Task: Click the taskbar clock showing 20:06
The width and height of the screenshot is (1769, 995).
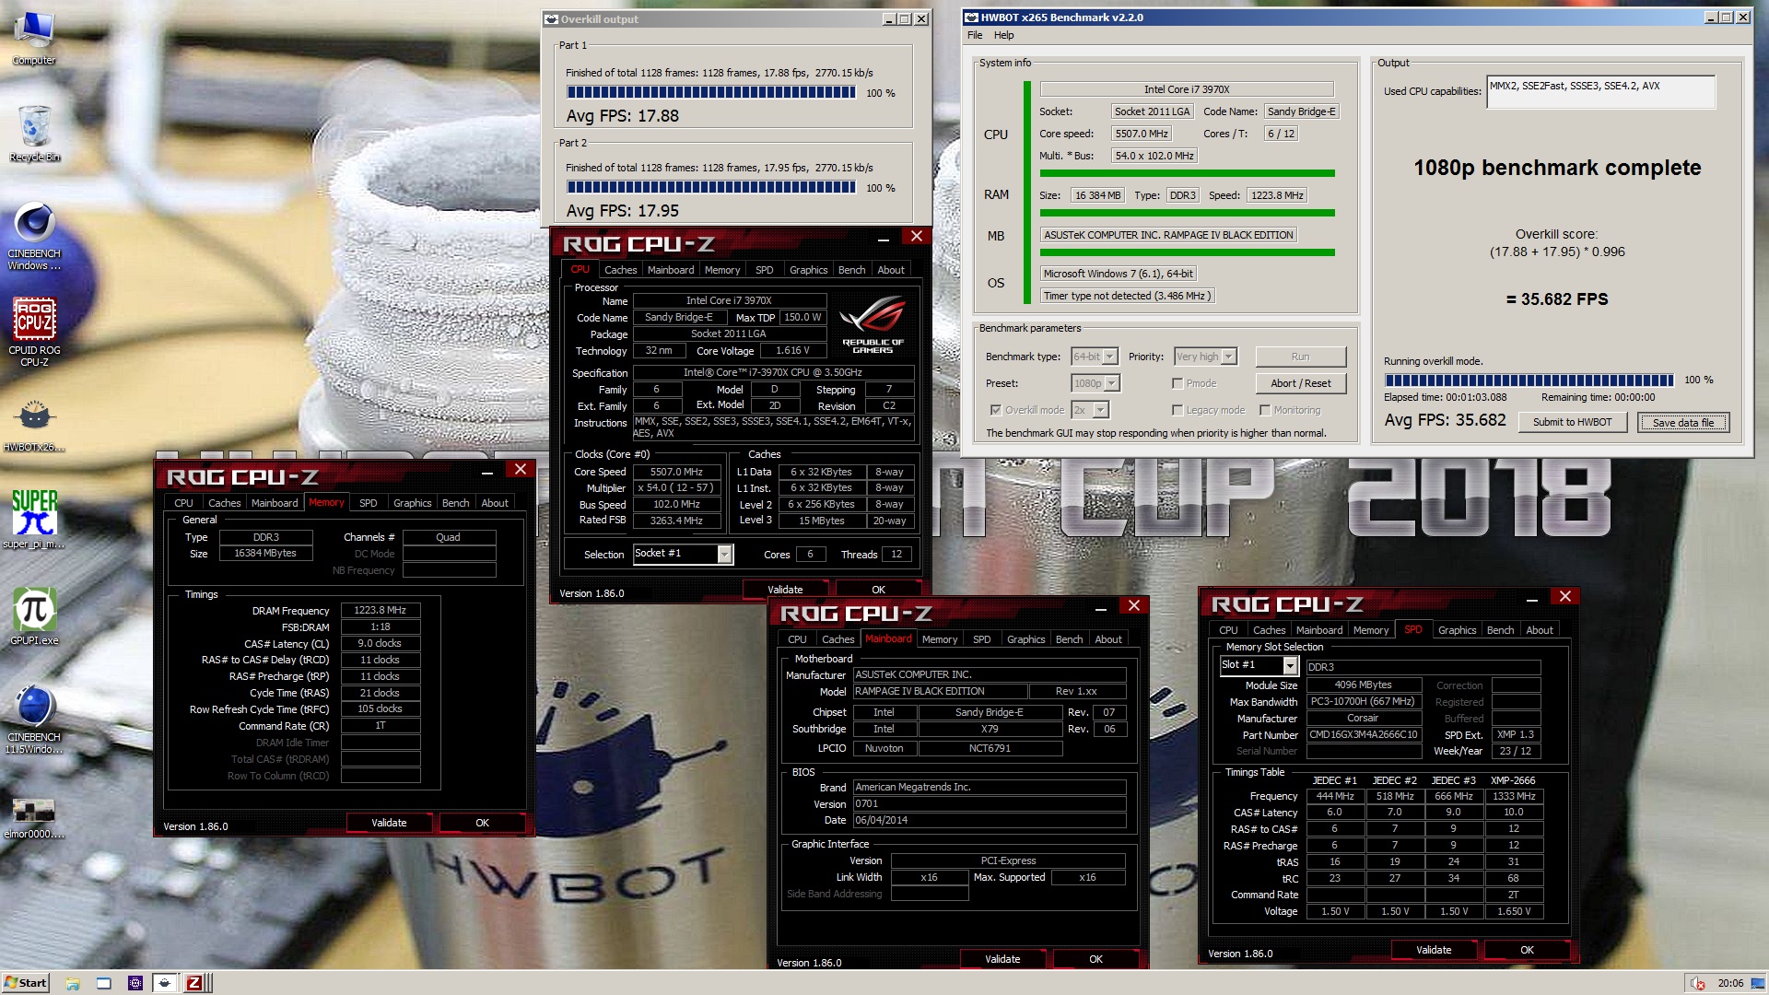Action: (x=1730, y=983)
